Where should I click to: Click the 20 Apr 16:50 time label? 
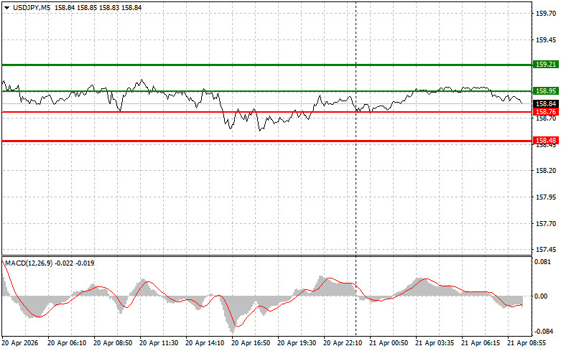click(251, 343)
